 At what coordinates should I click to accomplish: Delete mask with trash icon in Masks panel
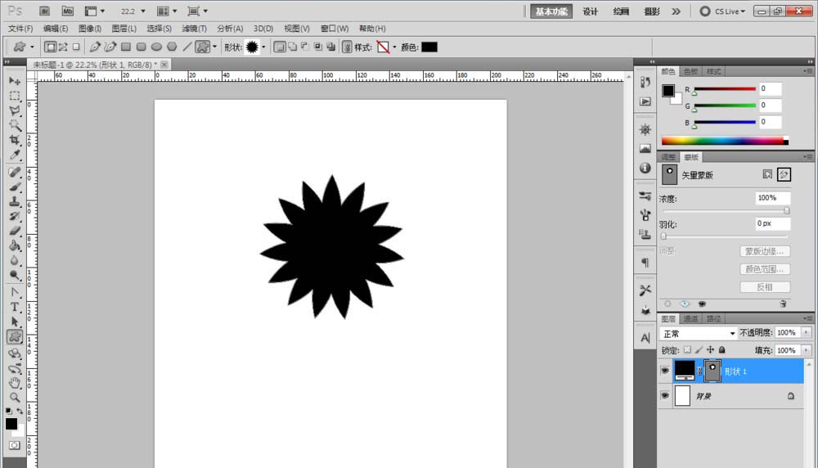[x=783, y=304]
